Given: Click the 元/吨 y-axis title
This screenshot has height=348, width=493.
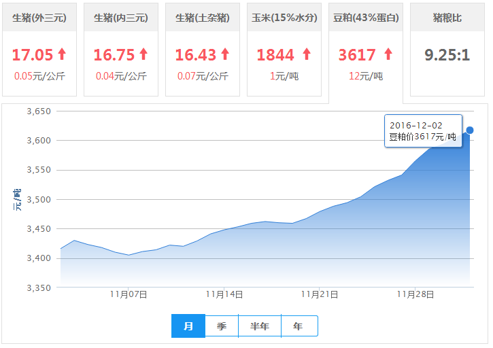Looking at the screenshot, I should pyautogui.click(x=17, y=200).
